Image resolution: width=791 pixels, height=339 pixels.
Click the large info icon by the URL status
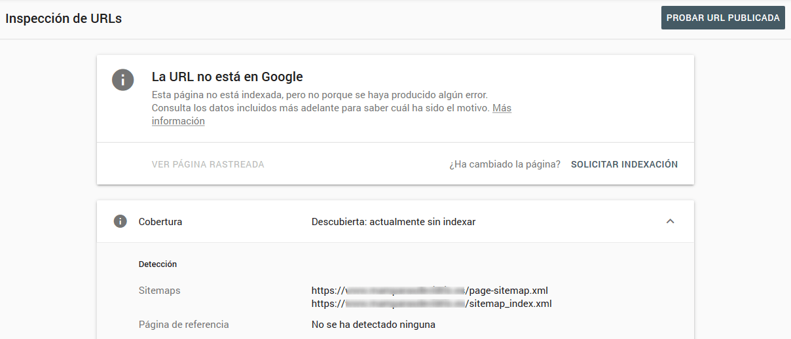[123, 80]
